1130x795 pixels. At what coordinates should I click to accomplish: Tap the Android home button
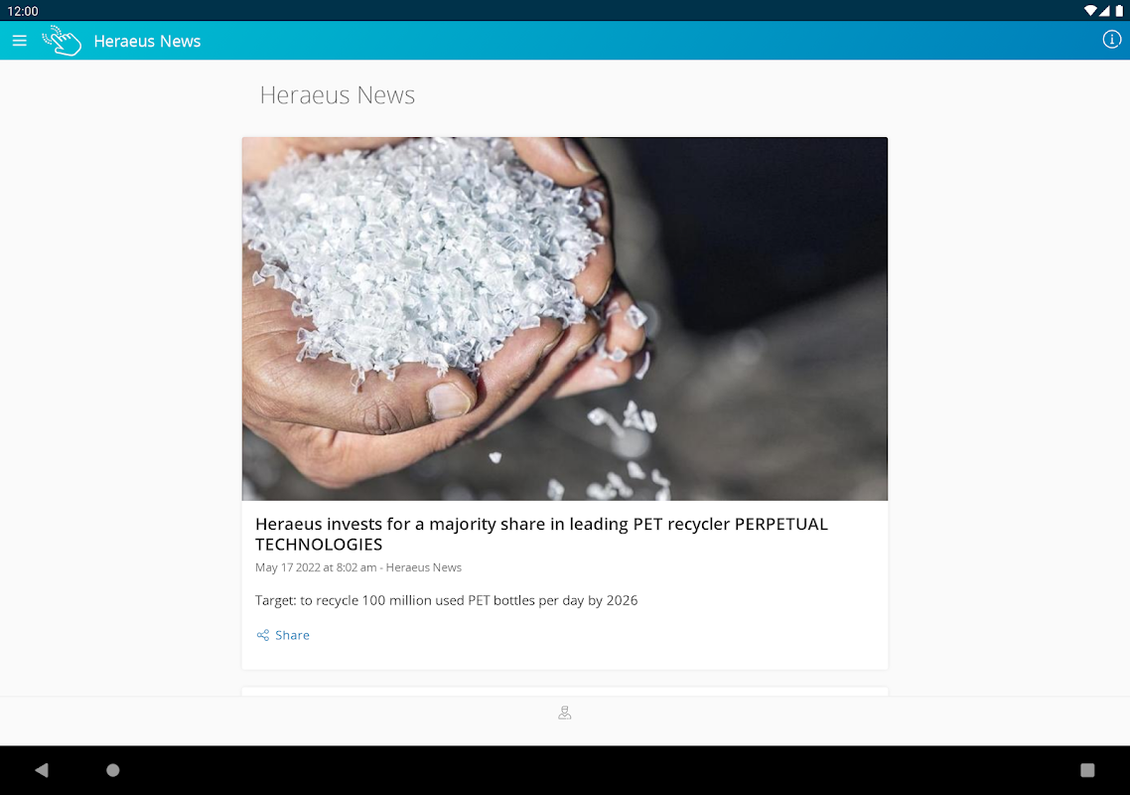click(113, 770)
